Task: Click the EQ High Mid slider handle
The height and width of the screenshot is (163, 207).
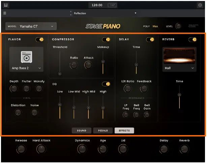Action: (x=88, y=108)
